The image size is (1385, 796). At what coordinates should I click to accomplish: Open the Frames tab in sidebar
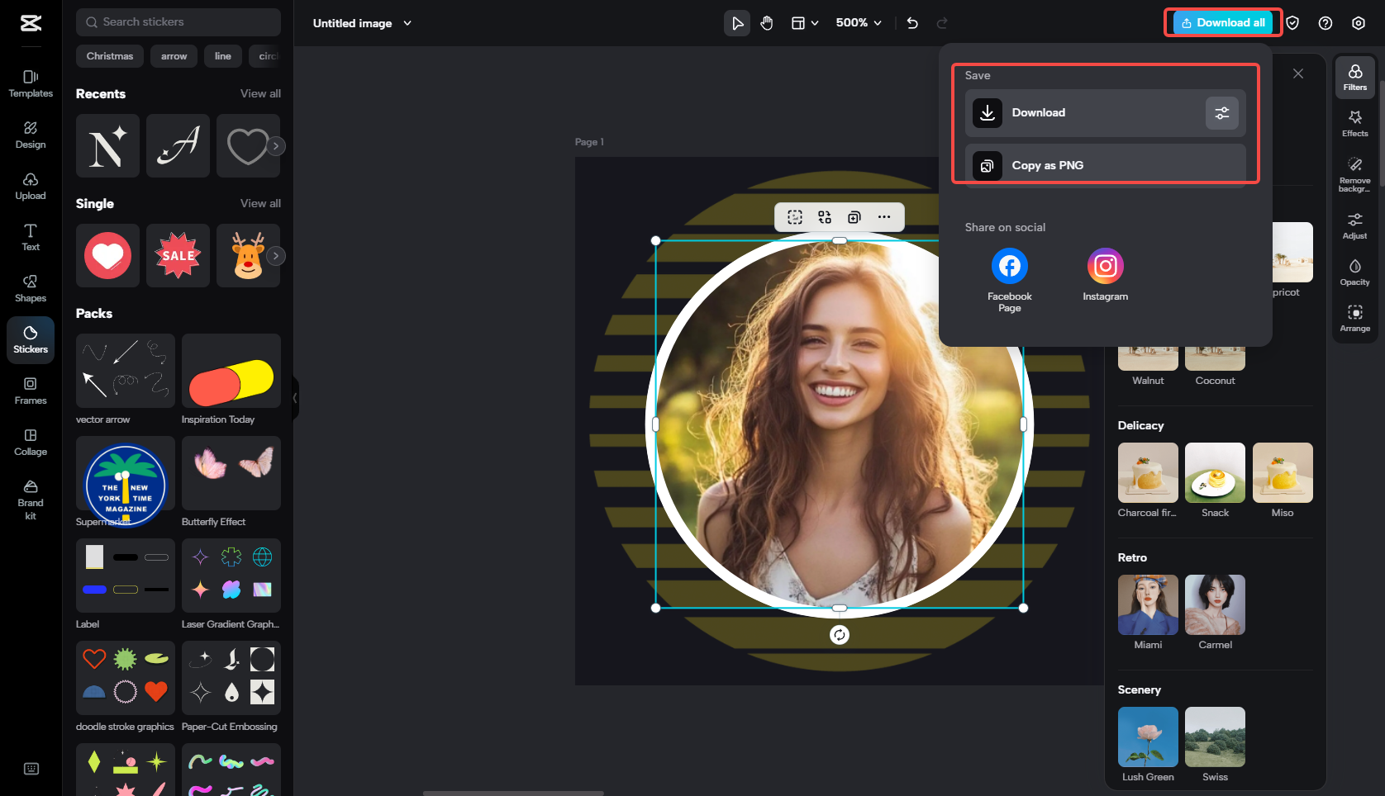(x=31, y=391)
